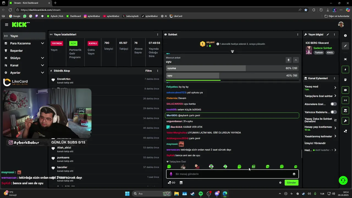
Task: Select the pencil widget in right sidebar
Action: tap(345, 46)
